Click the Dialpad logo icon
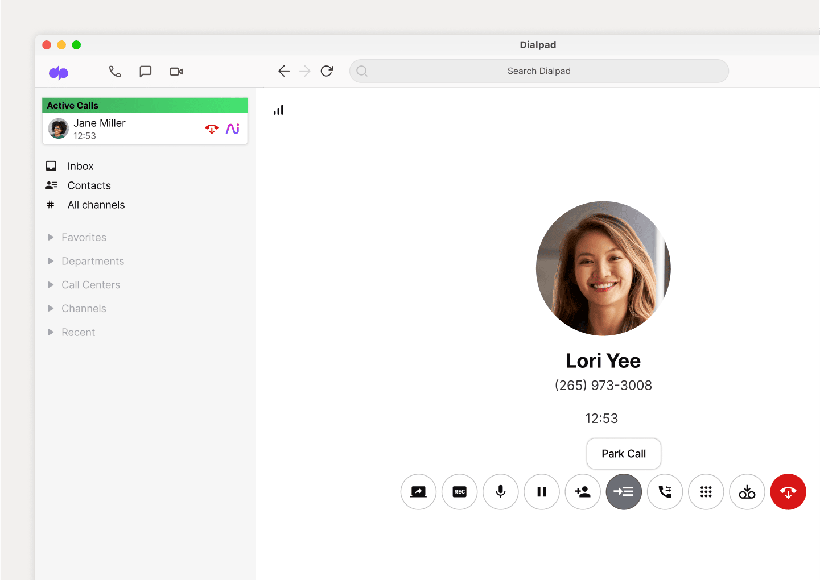 [59, 72]
